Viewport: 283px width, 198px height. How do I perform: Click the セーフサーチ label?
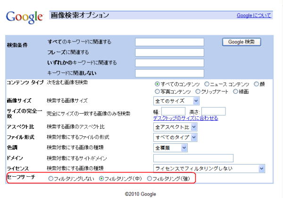coord(21,177)
